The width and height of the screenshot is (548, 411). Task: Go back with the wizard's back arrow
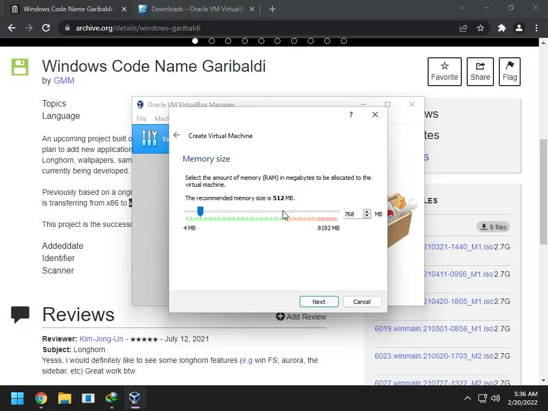(x=177, y=135)
